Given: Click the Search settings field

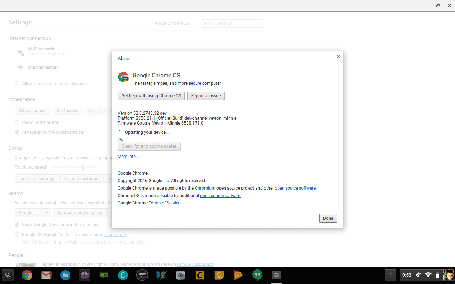Looking at the screenshot, I should pyautogui.click(x=232, y=23).
